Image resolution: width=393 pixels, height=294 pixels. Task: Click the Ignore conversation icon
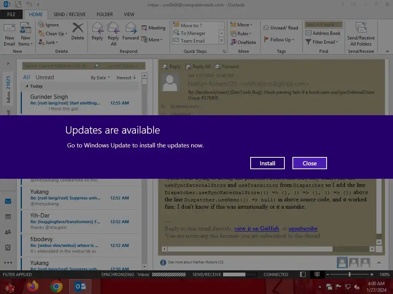[x=41, y=25]
